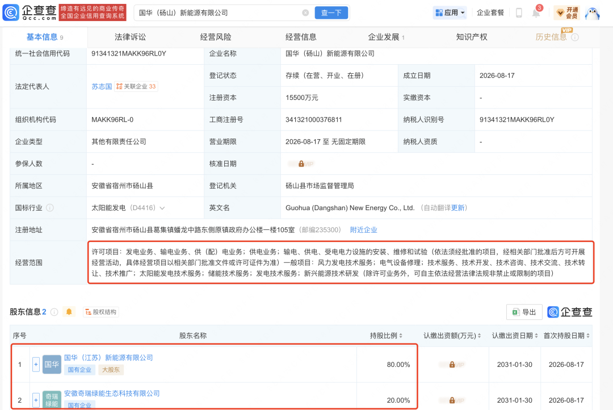Open legal representative 苏志国 link
The image size is (613, 410).
click(x=102, y=86)
